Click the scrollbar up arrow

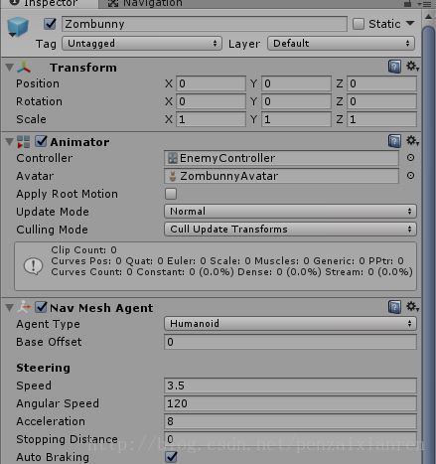(x=428, y=17)
